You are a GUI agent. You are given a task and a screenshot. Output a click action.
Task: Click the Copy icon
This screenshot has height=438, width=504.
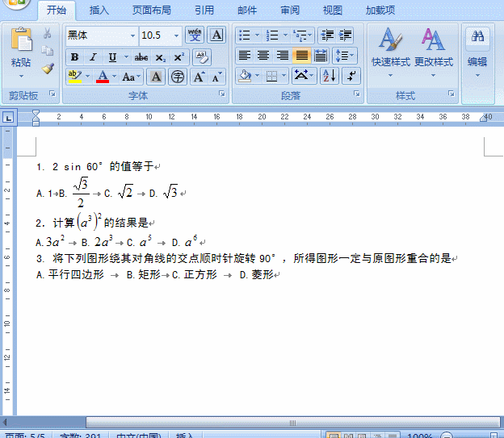[x=47, y=51]
